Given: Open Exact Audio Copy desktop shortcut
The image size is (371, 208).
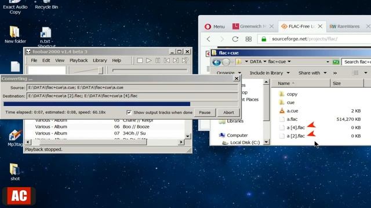Looking at the screenshot, I should tap(15, 6).
